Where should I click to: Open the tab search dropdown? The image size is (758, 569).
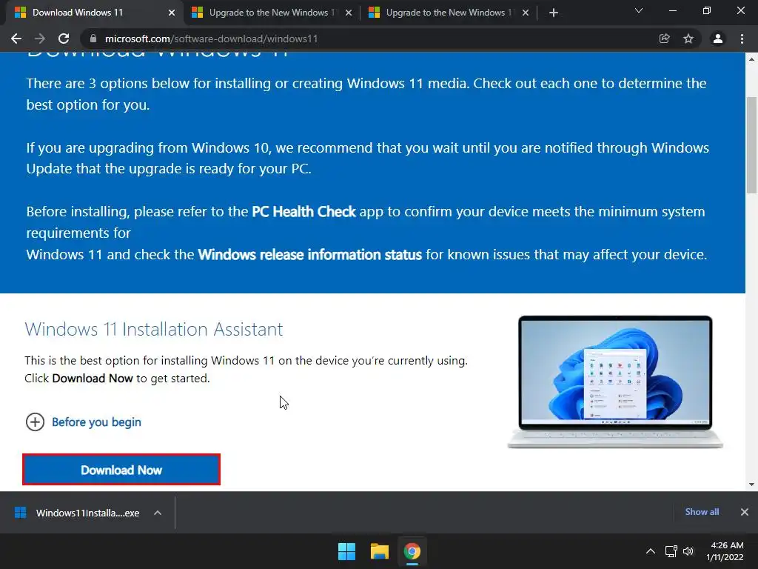pos(639,10)
